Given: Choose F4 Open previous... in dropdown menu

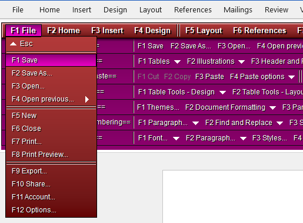Looking at the screenshot, I should [x=51, y=99].
